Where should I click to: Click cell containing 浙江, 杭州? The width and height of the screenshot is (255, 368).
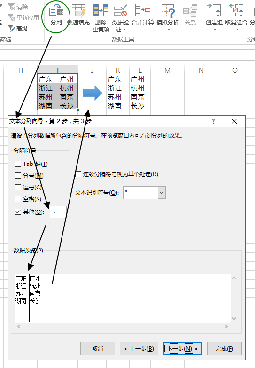(x=57, y=88)
